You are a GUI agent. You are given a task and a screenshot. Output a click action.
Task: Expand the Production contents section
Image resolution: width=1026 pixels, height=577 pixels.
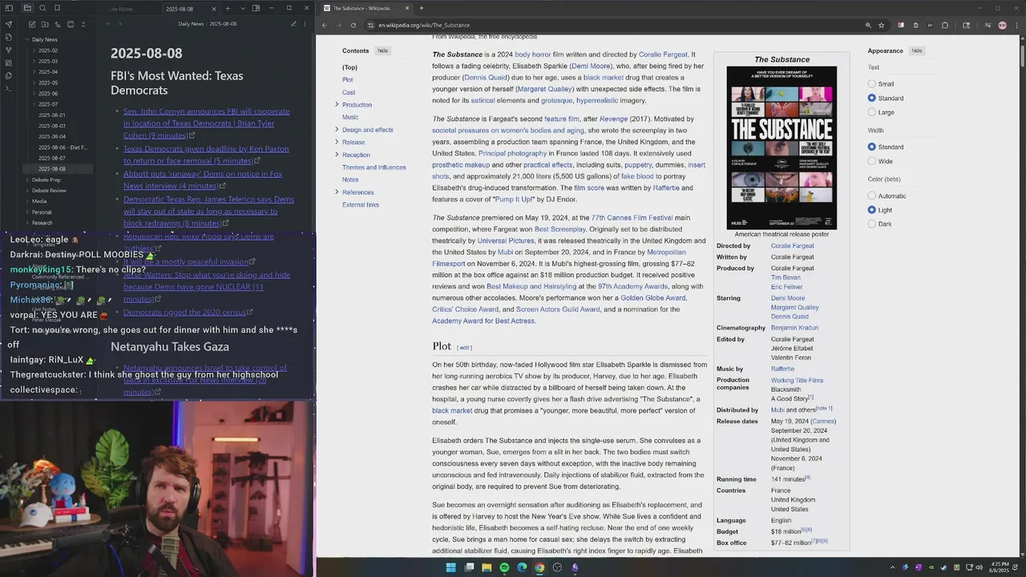(x=337, y=104)
